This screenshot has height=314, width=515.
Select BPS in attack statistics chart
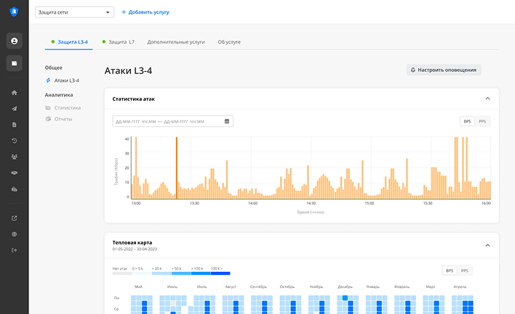tap(467, 121)
